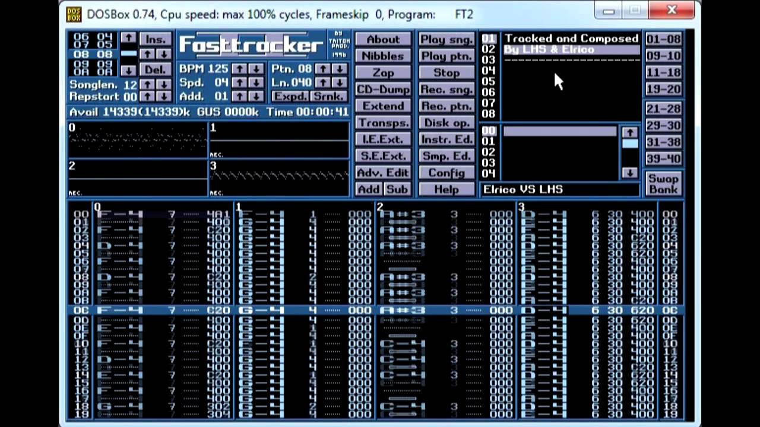Switch to instrument bank 21-28
The height and width of the screenshot is (427, 760).
click(x=663, y=109)
